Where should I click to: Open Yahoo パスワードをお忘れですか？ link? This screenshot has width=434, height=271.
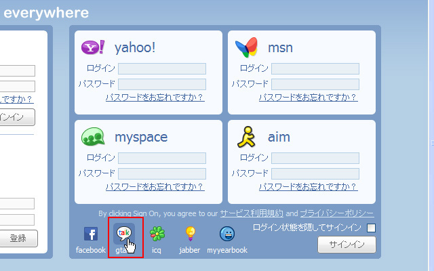coord(155,98)
